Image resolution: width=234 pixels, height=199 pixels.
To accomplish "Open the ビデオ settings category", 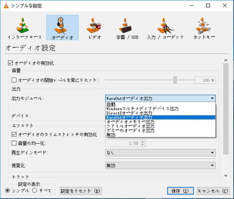I will (95, 28).
